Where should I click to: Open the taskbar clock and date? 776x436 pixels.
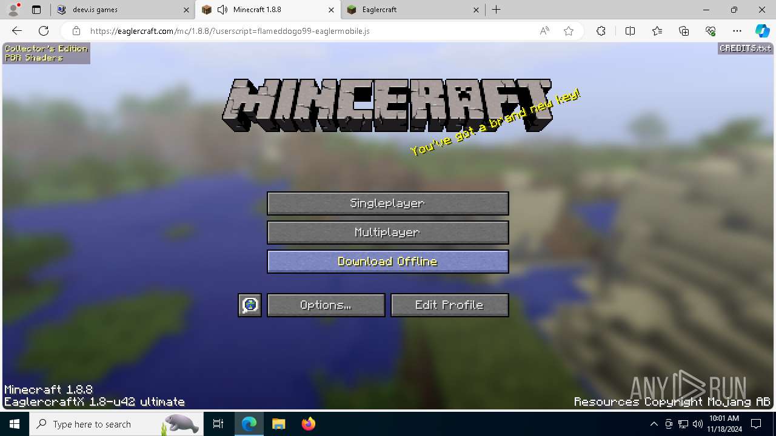pyautogui.click(x=724, y=424)
